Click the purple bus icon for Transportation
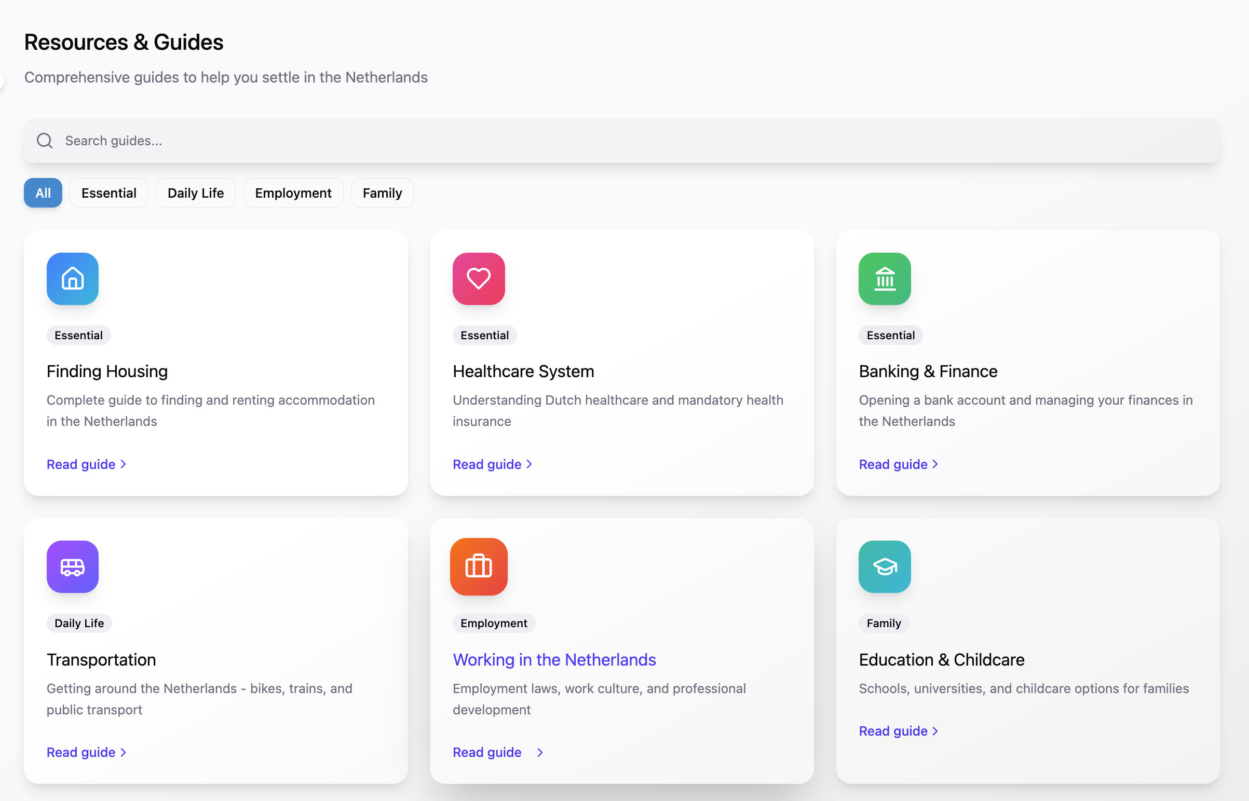The image size is (1249, 801). click(x=72, y=567)
